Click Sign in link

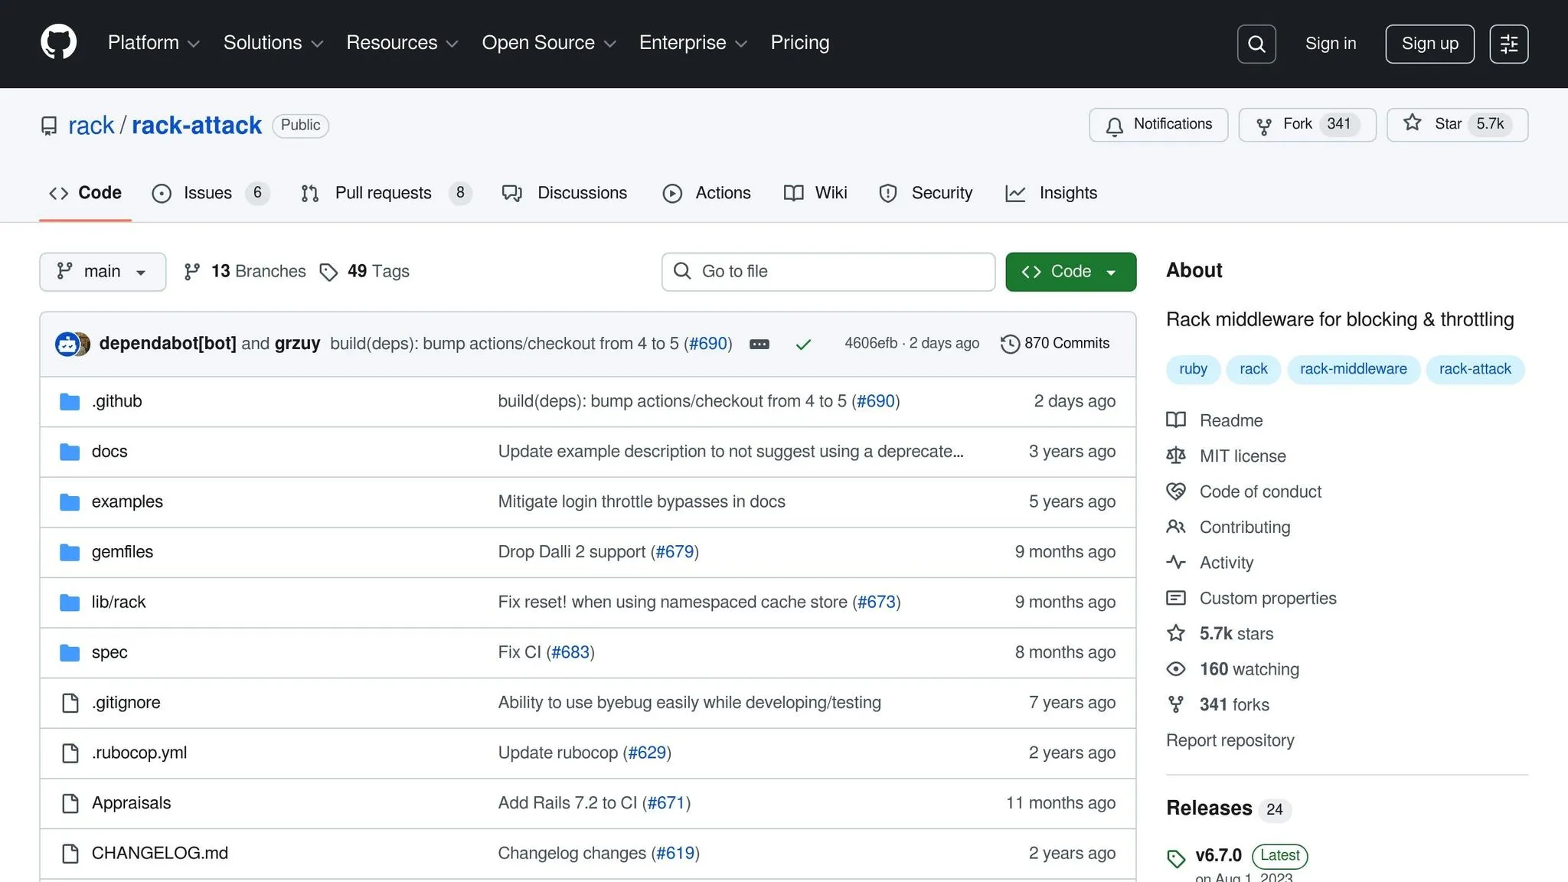click(1331, 44)
